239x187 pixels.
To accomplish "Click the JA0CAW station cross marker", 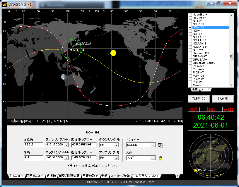I will click(x=76, y=44).
